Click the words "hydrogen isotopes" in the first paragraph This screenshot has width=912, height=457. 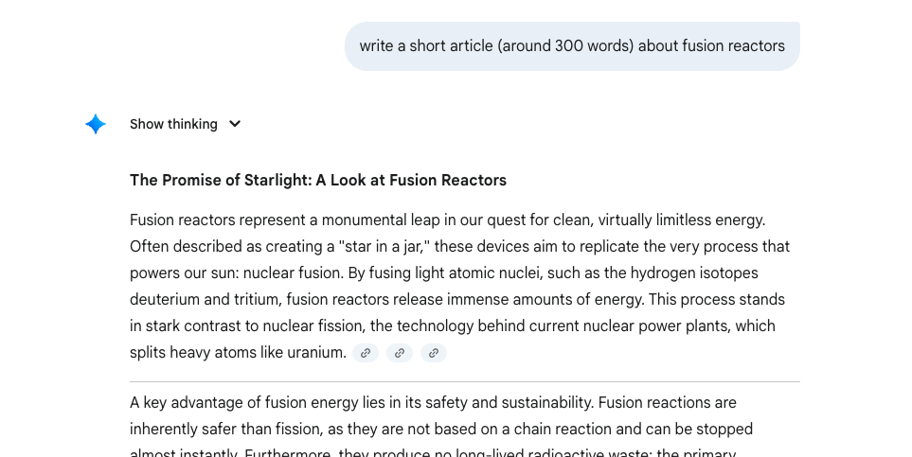677,272
